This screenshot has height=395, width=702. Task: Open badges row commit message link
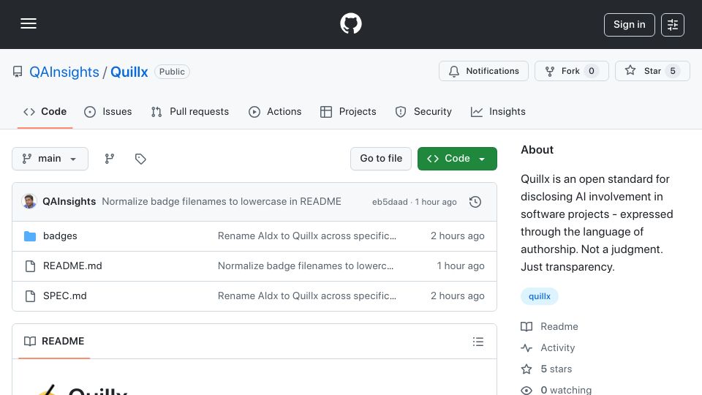306,236
